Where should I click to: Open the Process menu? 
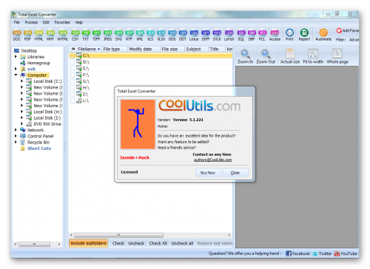(x=31, y=22)
